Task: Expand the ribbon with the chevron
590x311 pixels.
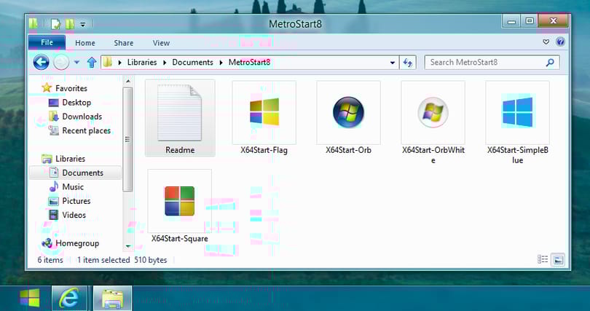Action: click(x=546, y=42)
